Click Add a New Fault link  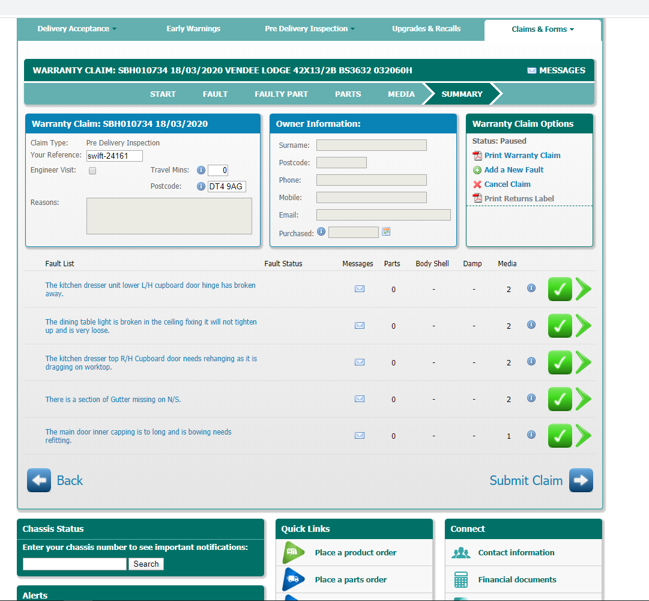pos(514,170)
